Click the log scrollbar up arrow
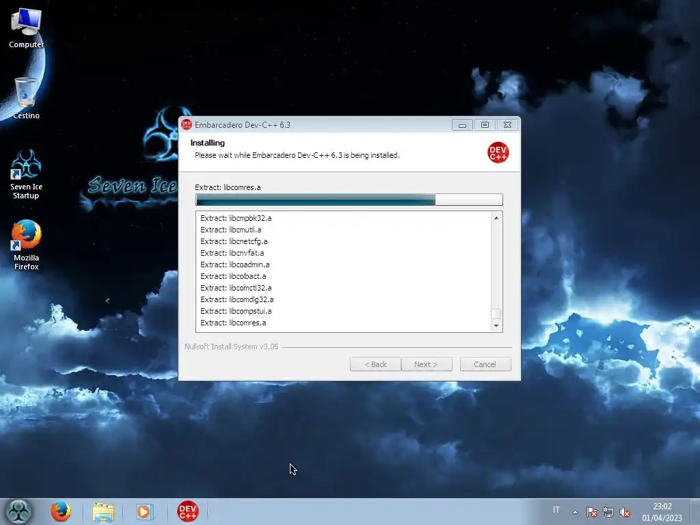 tap(496, 218)
